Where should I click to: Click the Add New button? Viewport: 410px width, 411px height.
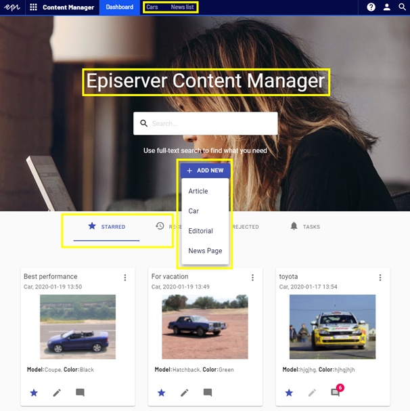coord(205,171)
